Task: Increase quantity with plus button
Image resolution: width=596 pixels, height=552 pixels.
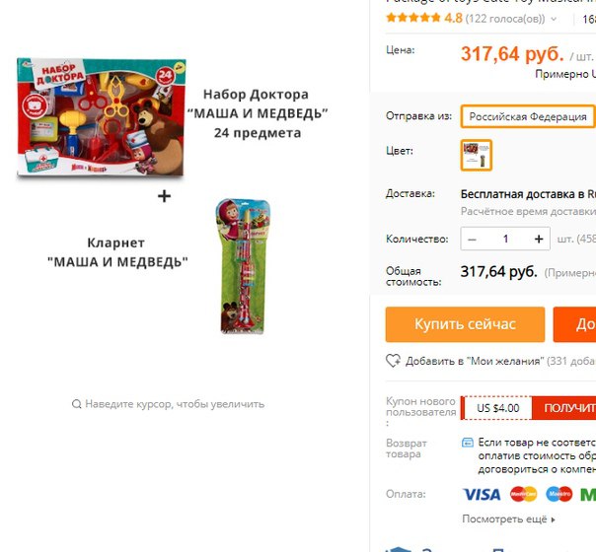Action: (539, 239)
